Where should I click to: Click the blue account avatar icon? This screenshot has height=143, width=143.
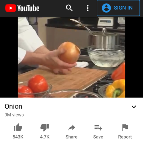[x=106, y=8]
